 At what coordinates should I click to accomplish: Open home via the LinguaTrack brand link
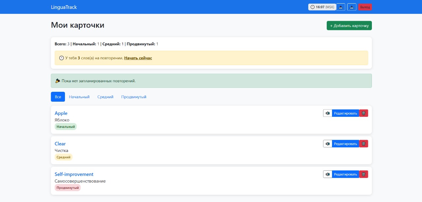click(x=64, y=7)
